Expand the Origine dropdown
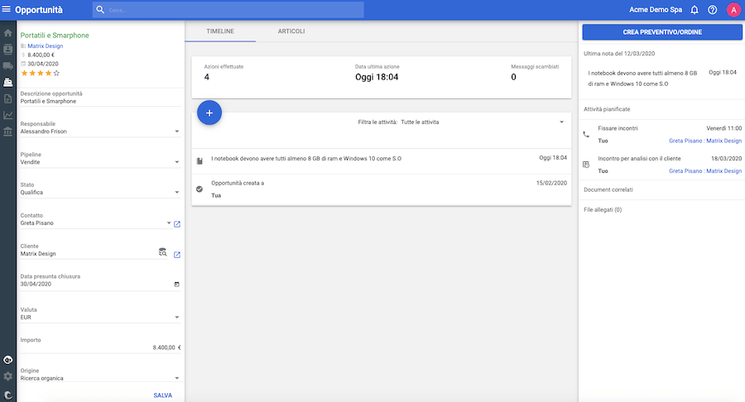This screenshot has height=402, width=745. [x=177, y=378]
